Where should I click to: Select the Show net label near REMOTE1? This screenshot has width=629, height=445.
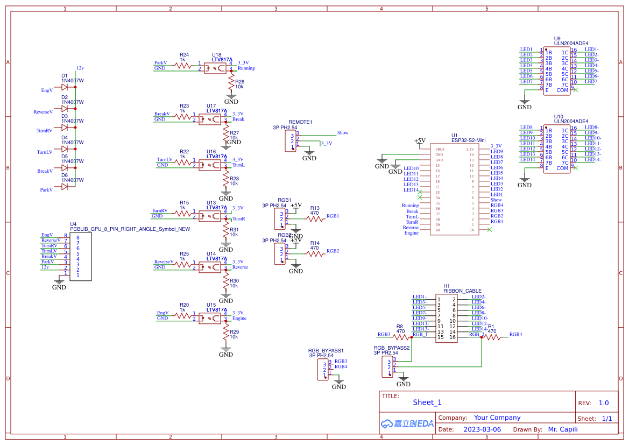click(x=342, y=132)
